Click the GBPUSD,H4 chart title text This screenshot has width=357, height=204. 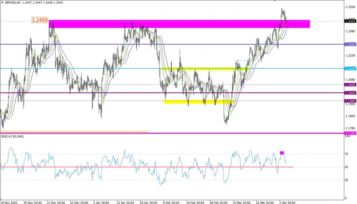tap(15, 2)
